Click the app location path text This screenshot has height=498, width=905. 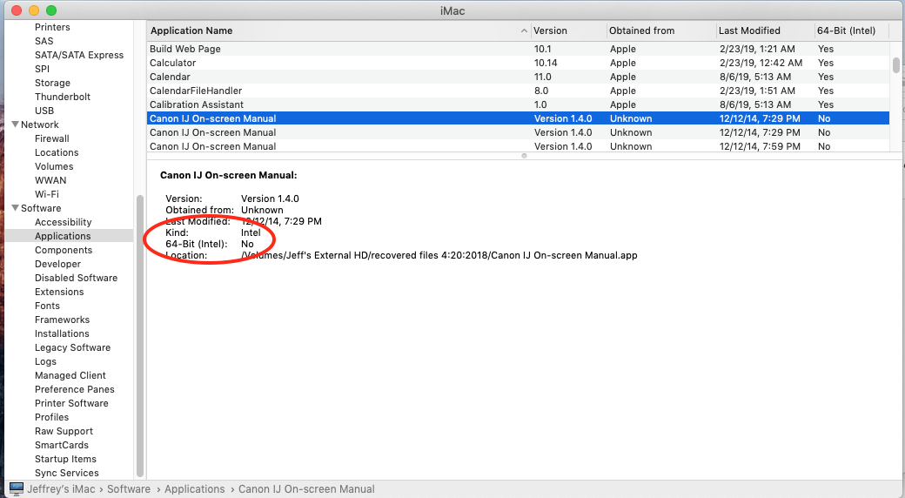point(439,255)
